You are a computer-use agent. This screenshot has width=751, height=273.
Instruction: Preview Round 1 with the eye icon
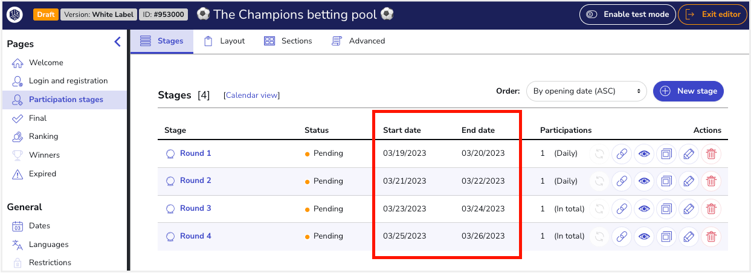[644, 154]
